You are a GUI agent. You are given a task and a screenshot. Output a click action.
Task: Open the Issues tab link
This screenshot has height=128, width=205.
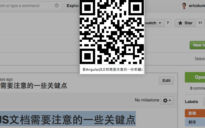[x=200, y=59]
